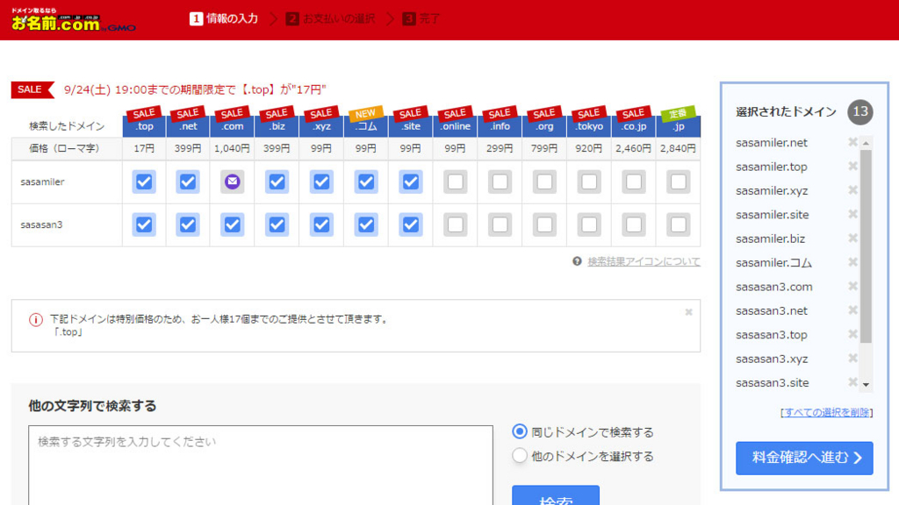Click the 1 情報の入力 step

(225, 17)
